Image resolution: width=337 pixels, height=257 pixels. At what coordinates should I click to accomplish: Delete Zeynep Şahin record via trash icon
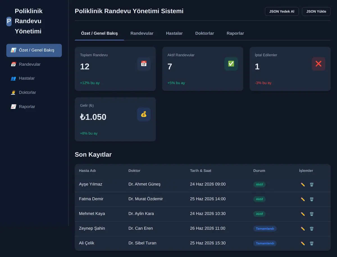tap(311, 229)
